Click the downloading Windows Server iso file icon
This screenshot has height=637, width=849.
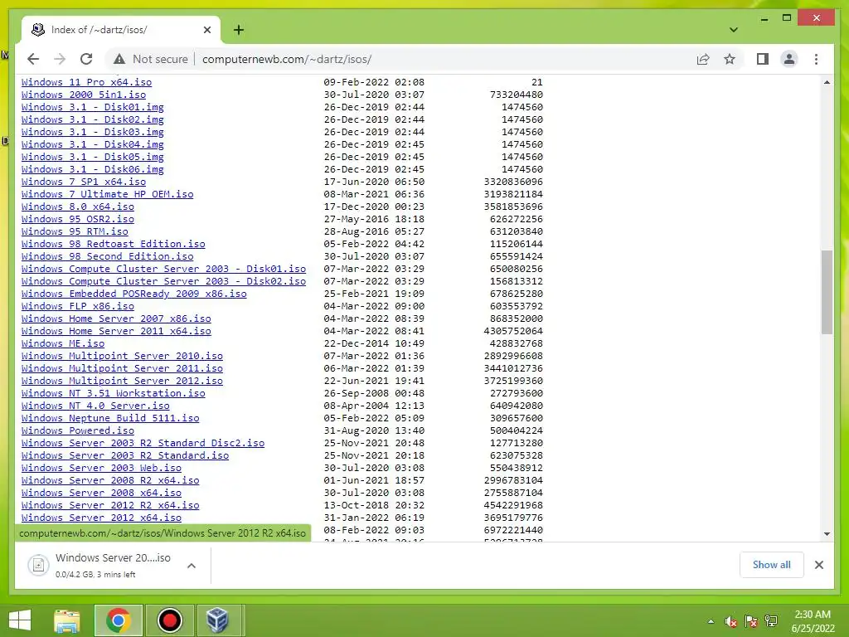(x=38, y=566)
